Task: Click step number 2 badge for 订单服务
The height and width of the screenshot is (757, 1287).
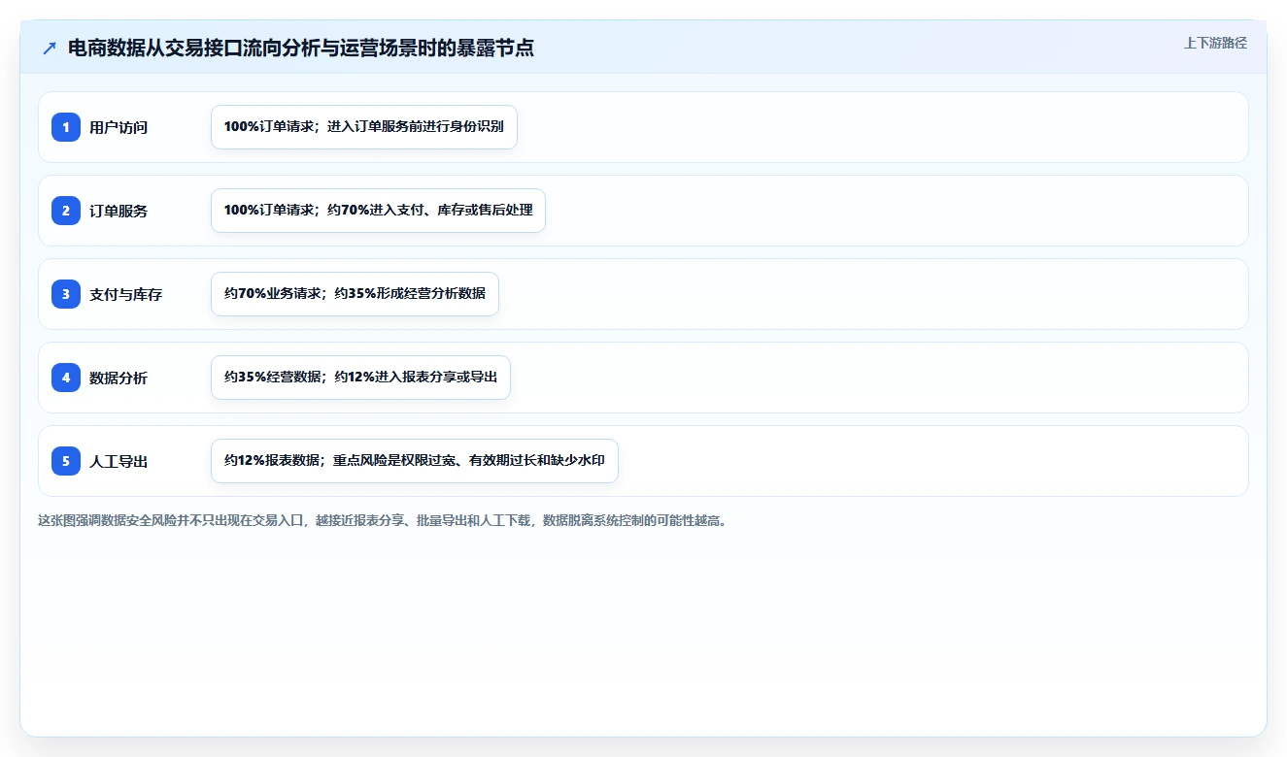Action: pos(66,211)
